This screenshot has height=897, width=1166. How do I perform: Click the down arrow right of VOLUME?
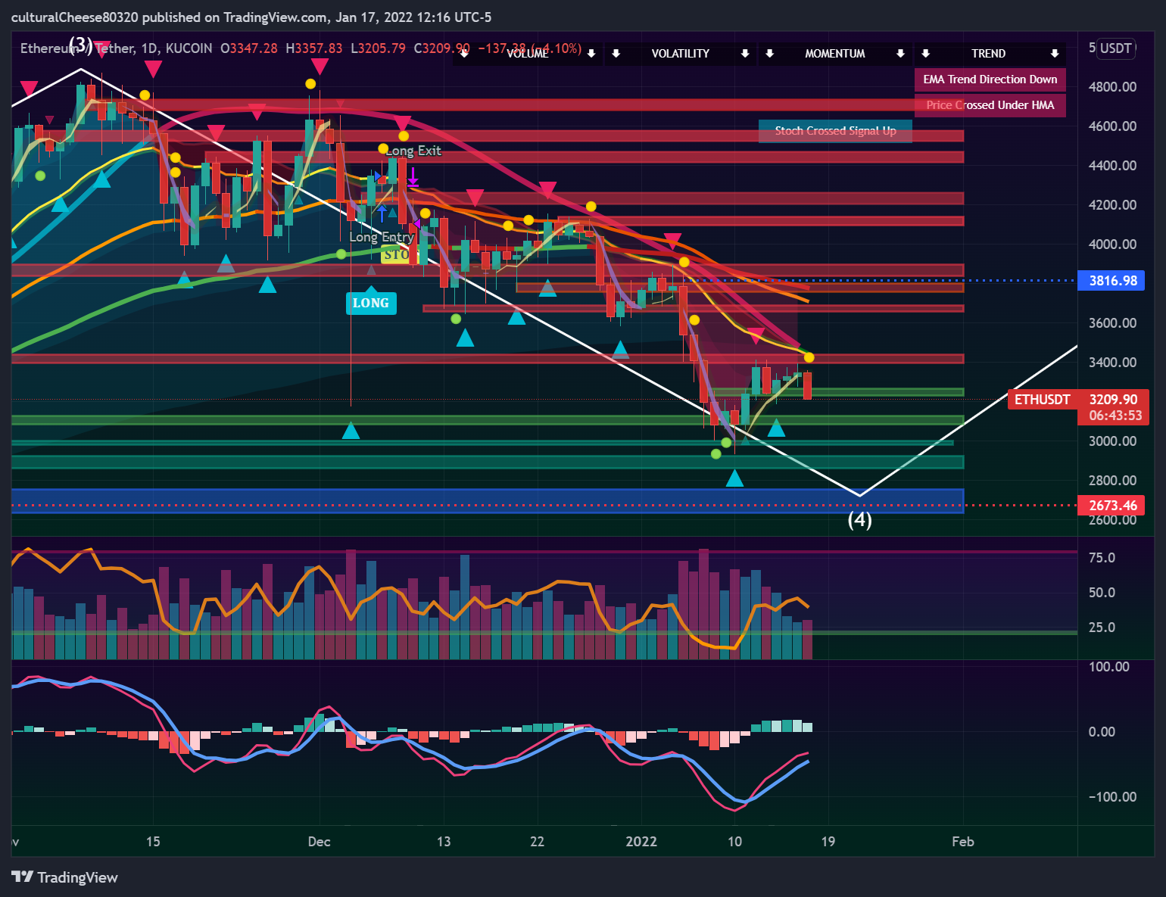[591, 54]
